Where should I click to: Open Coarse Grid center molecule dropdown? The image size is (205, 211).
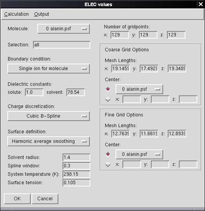pyautogui.click(x=139, y=89)
